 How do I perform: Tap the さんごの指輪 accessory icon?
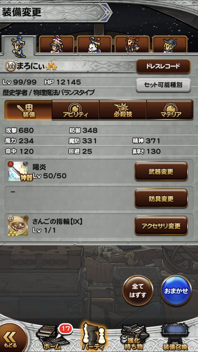[x=18, y=226]
